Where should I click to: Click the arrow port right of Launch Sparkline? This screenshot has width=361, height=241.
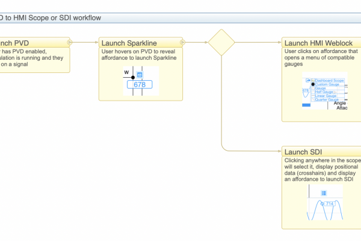point(183,42)
